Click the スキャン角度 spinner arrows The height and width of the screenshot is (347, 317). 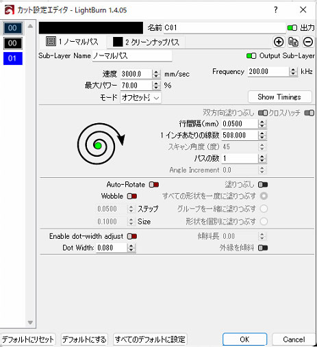262,147
